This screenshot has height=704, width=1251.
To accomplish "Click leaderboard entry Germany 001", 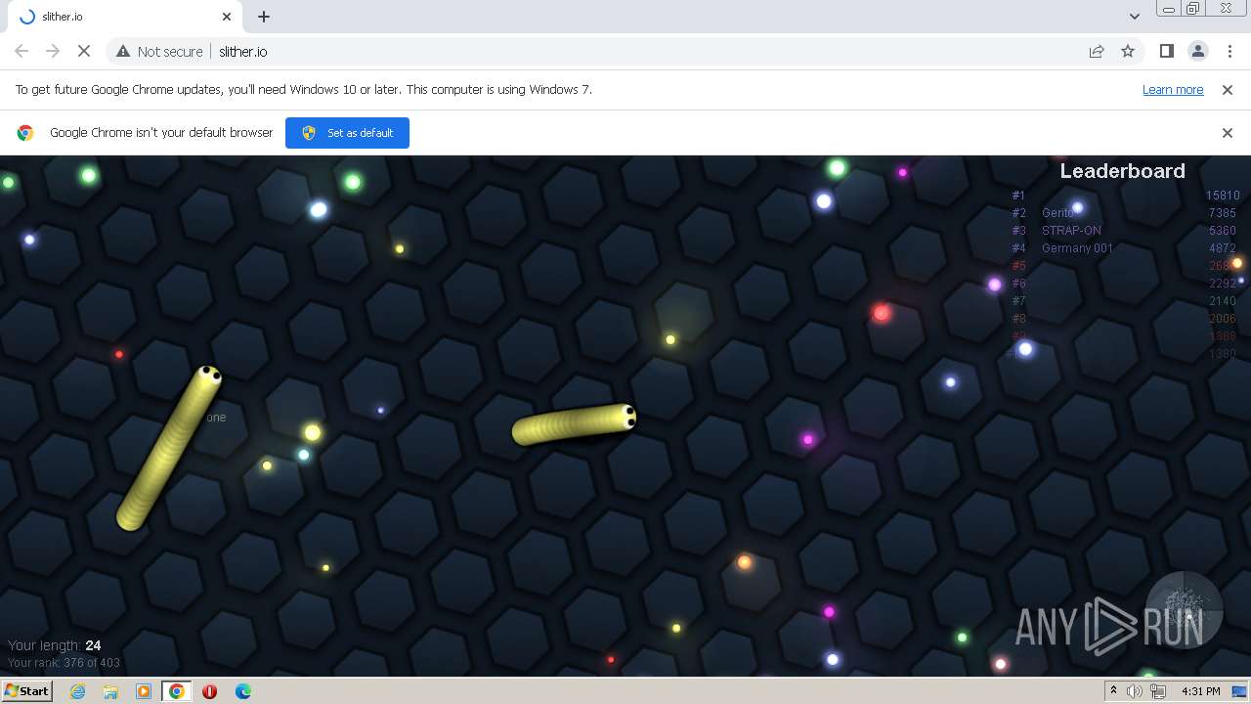I will [x=1077, y=248].
